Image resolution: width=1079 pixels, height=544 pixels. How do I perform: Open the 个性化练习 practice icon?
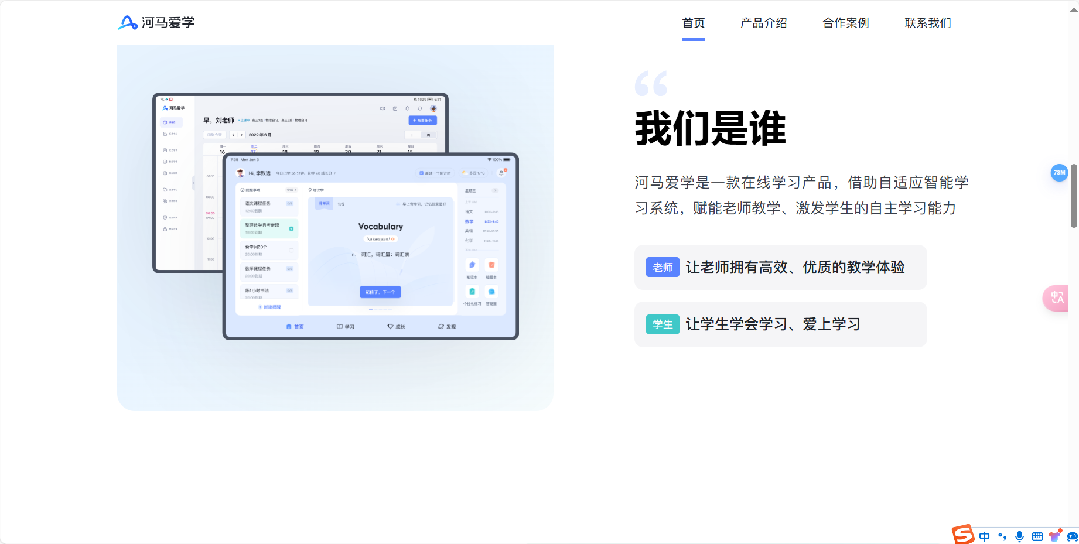472,292
